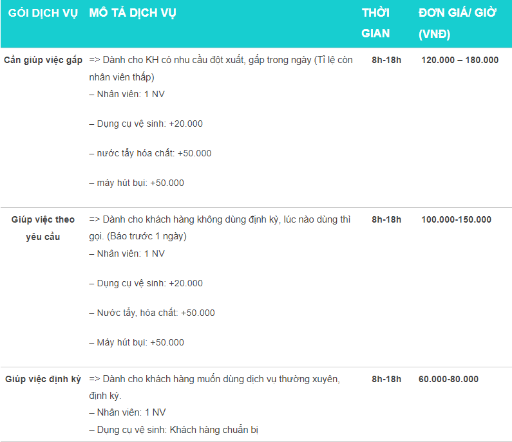Click the 8h-18h time in the urgent help row
Screen dimensions: 512x442
pos(386,60)
